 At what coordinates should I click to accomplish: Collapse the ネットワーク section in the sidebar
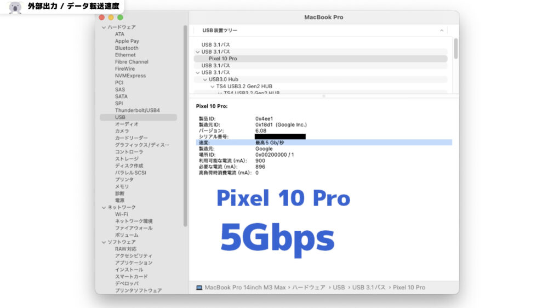coord(103,208)
